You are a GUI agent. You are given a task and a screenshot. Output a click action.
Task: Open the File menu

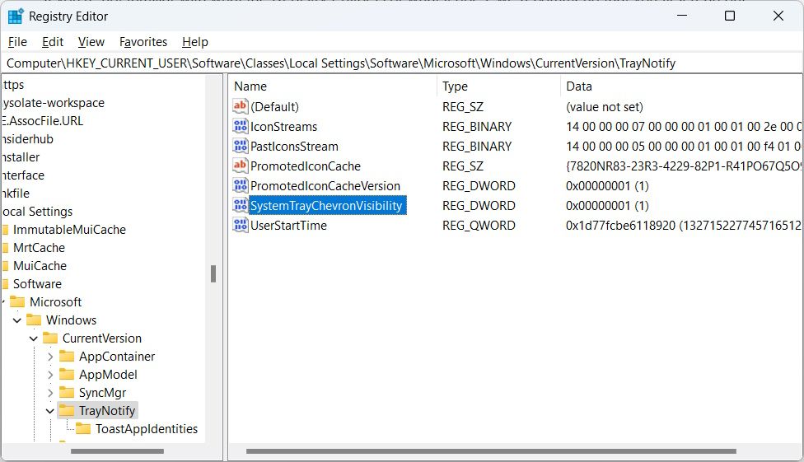coord(17,42)
